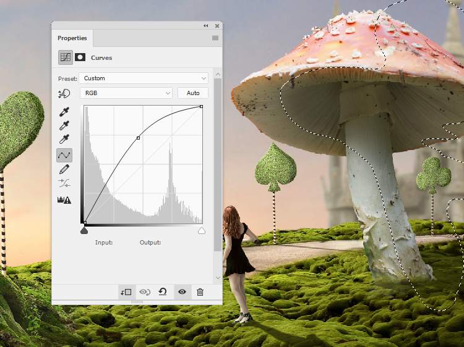
Task: Select the pencil draw curve tool
Action: 64,169
